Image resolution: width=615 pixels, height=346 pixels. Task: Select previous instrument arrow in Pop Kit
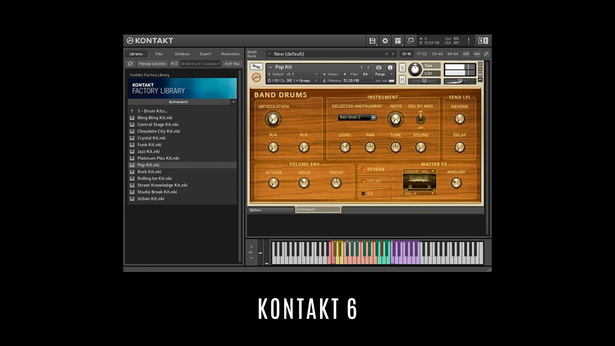coord(362,67)
